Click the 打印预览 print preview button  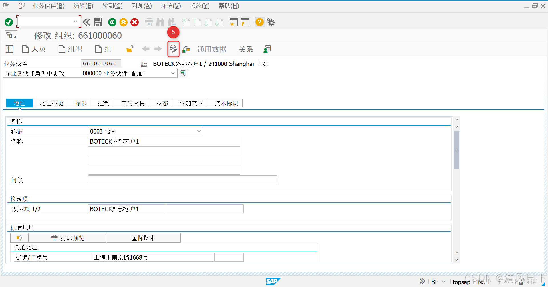(x=68, y=238)
